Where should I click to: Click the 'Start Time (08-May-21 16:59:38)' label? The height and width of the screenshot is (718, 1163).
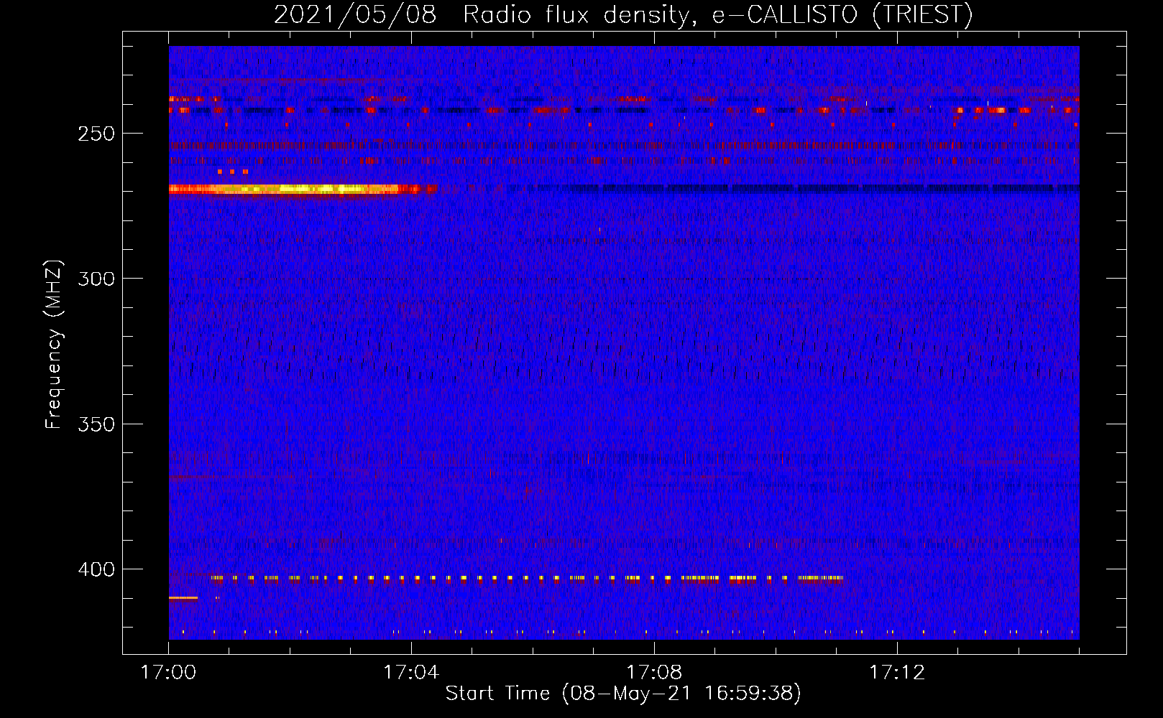click(x=622, y=694)
